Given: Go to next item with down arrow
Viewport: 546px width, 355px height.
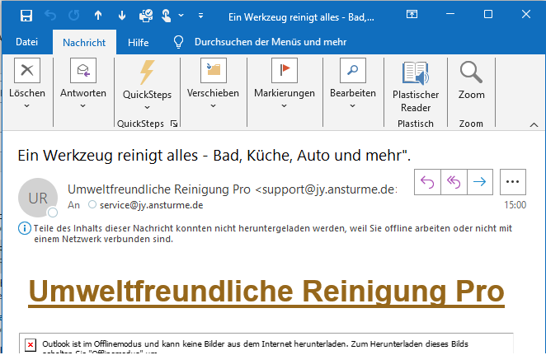Looking at the screenshot, I should (x=123, y=15).
